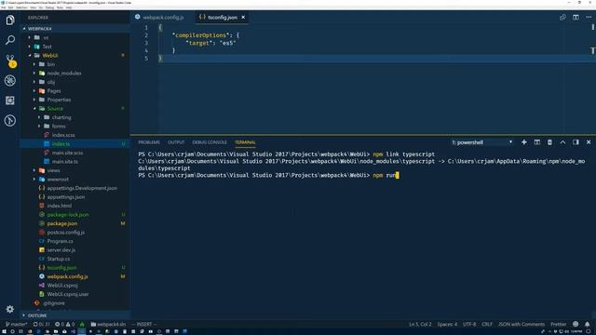Collapse the WEBPACK4 root folder section
This screenshot has height=335, width=596.
(74, 29)
